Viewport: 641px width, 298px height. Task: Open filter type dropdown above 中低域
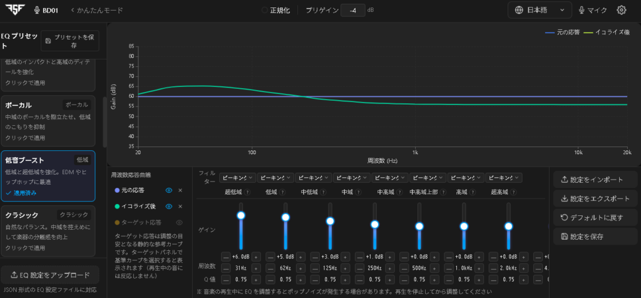tap(314, 178)
